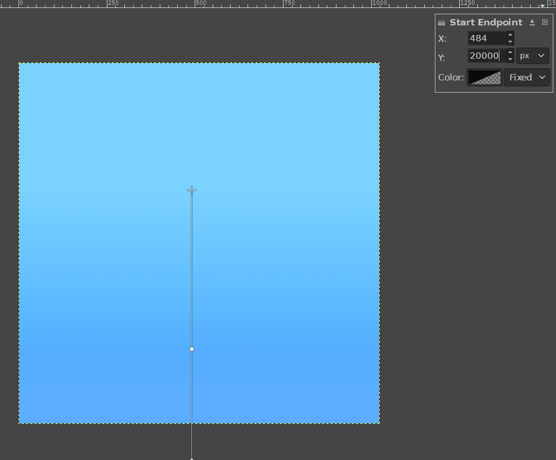The image size is (556, 460).
Task: Click the triangle marker on the horizontal ruler
Action: [x=542, y=5]
